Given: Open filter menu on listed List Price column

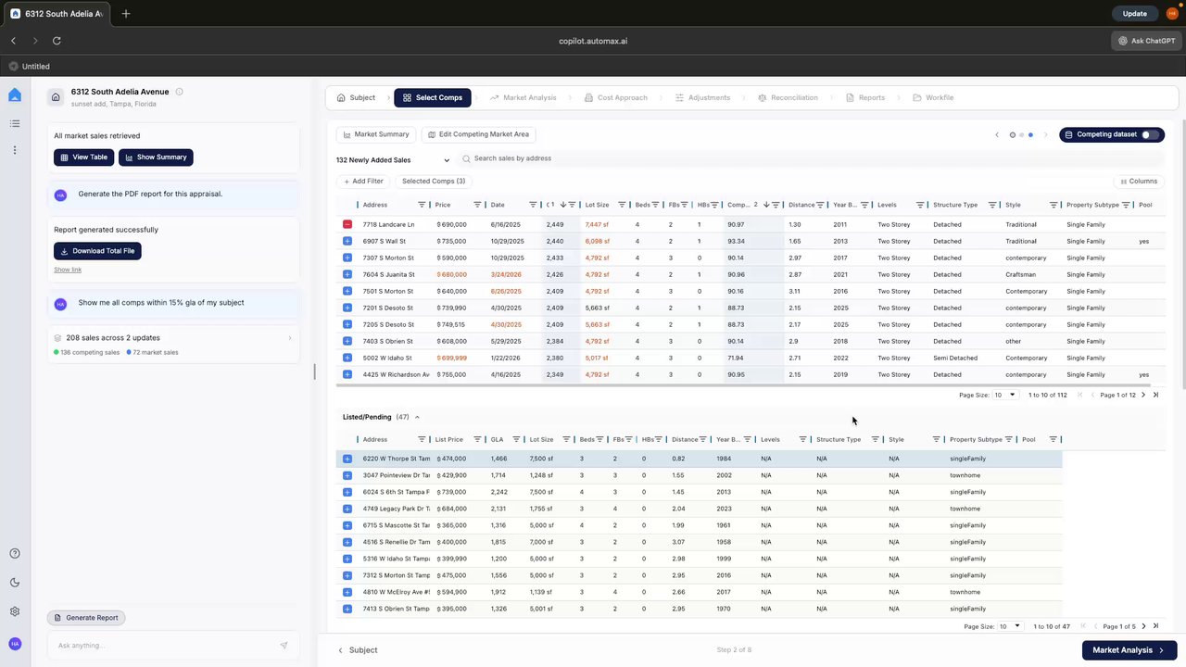Looking at the screenshot, I should 478,439.
